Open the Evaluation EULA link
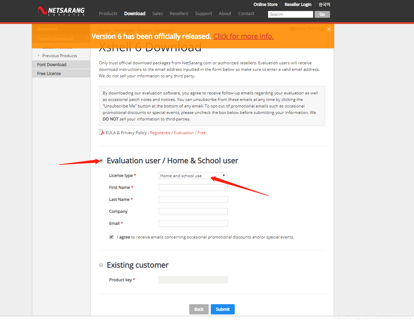This screenshot has width=414, height=323. click(x=184, y=133)
